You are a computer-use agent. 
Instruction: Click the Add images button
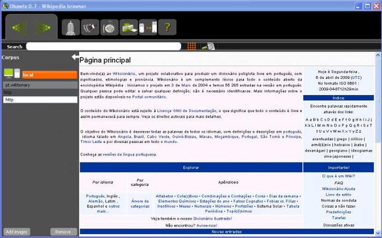click(17, 232)
